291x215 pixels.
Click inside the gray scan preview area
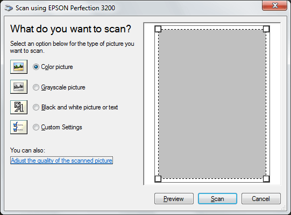tap(212, 104)
